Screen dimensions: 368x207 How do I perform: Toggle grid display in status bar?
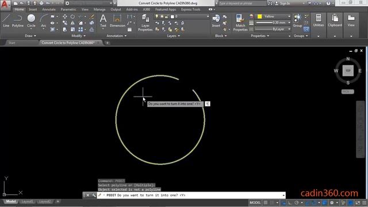[266, 202]
